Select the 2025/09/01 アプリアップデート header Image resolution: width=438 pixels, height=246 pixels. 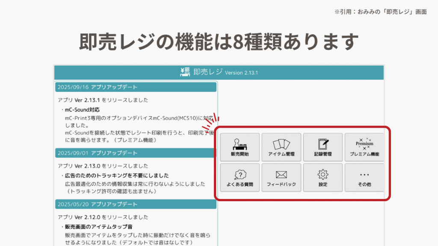coord(136,153)
